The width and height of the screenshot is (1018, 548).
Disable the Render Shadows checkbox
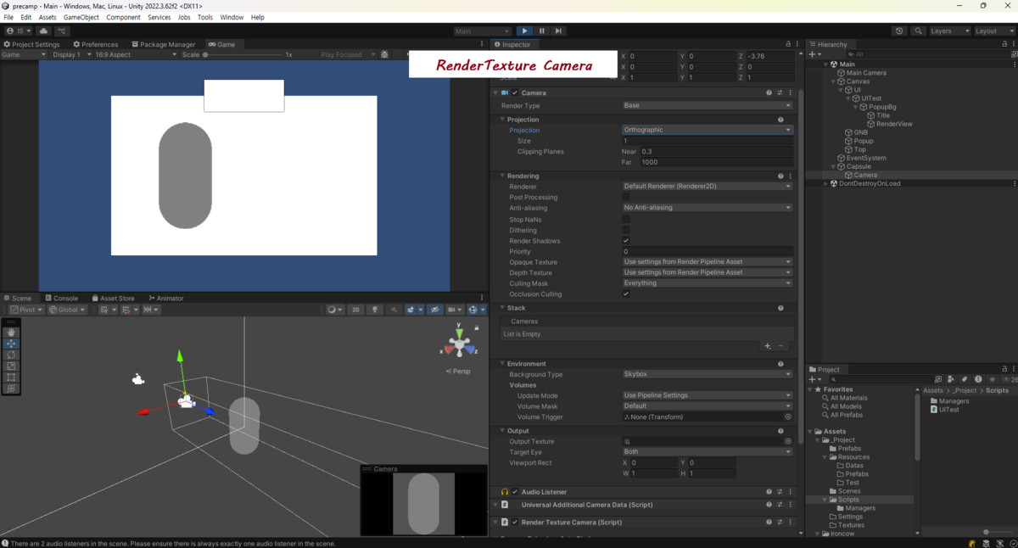pos(626,241)
